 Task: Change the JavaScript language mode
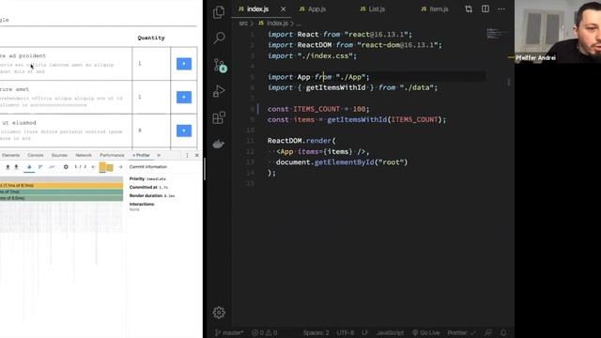390,332
